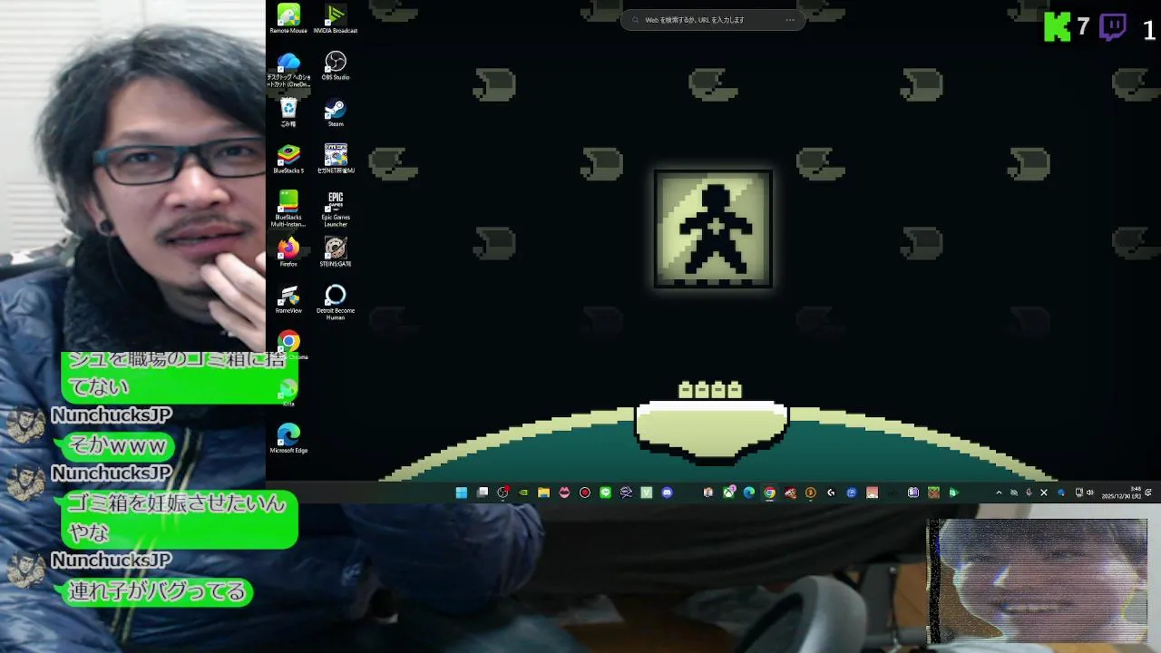Launch Epic Games Launcher desktop icon
1161x653 pixels.
point(336,209)
